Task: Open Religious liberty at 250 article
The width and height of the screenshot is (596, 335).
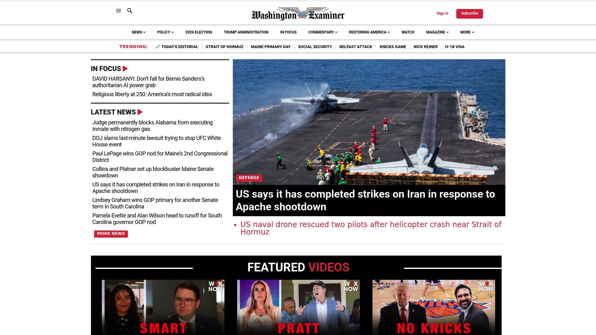Action: pos(152,94)
